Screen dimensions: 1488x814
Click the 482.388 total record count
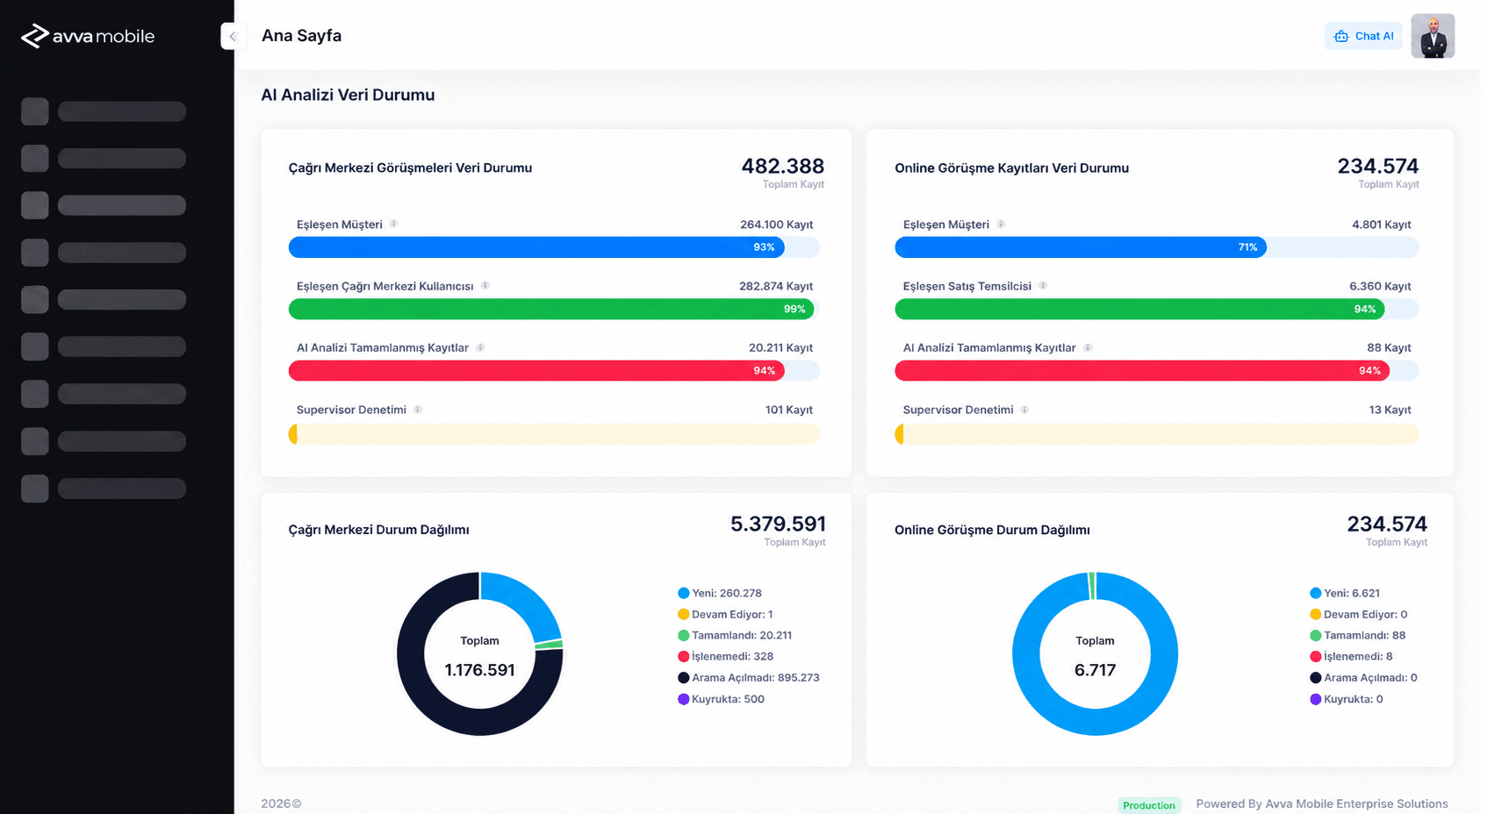[x=783, y=166]
